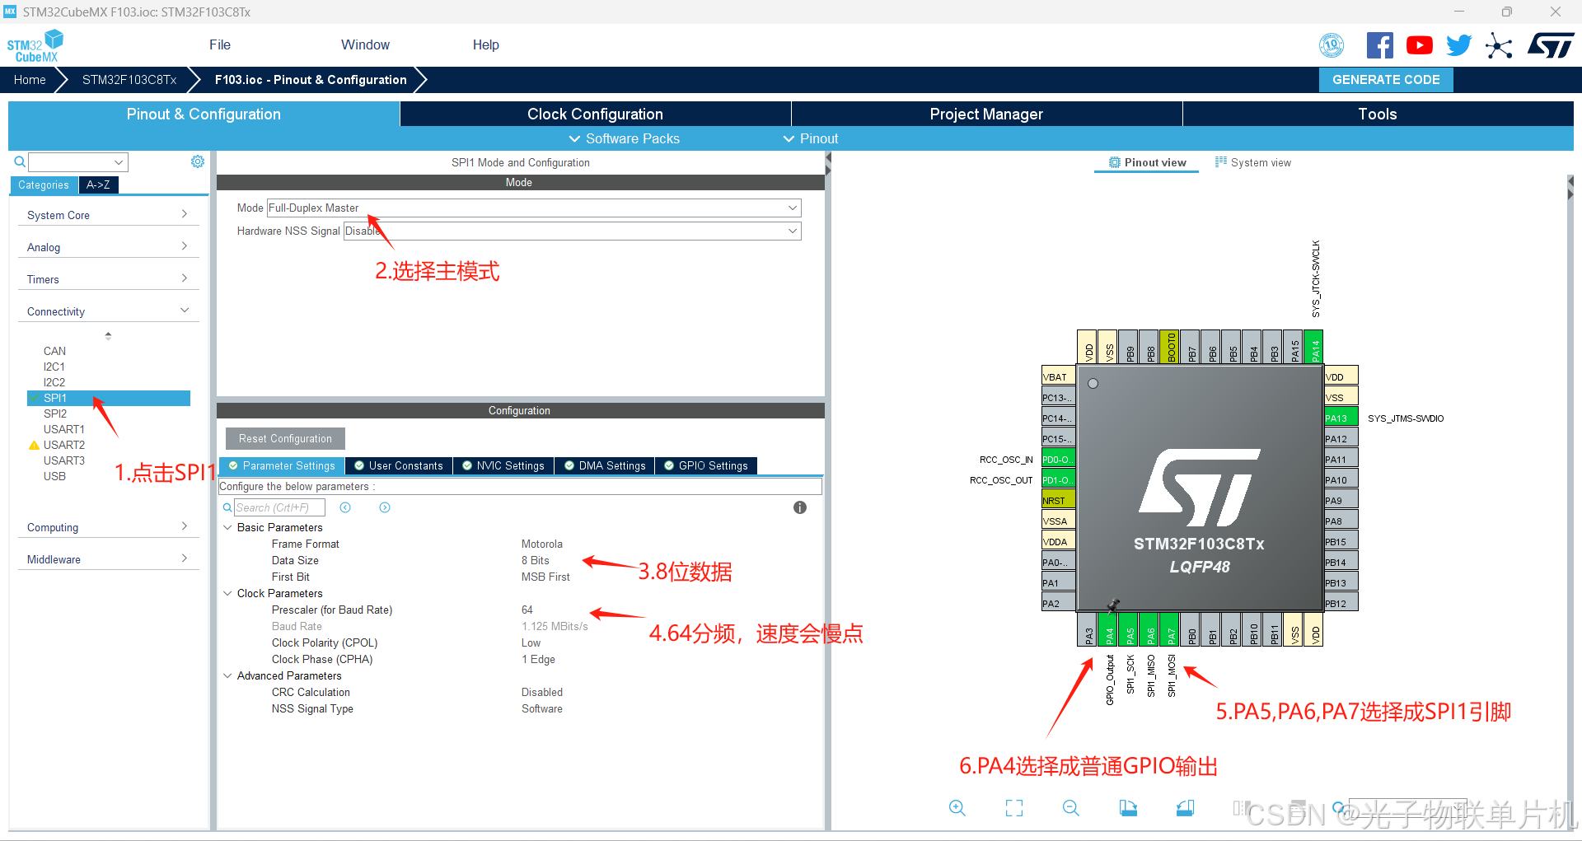Open the Pinout dropdown menu

(x=811, y=138)
